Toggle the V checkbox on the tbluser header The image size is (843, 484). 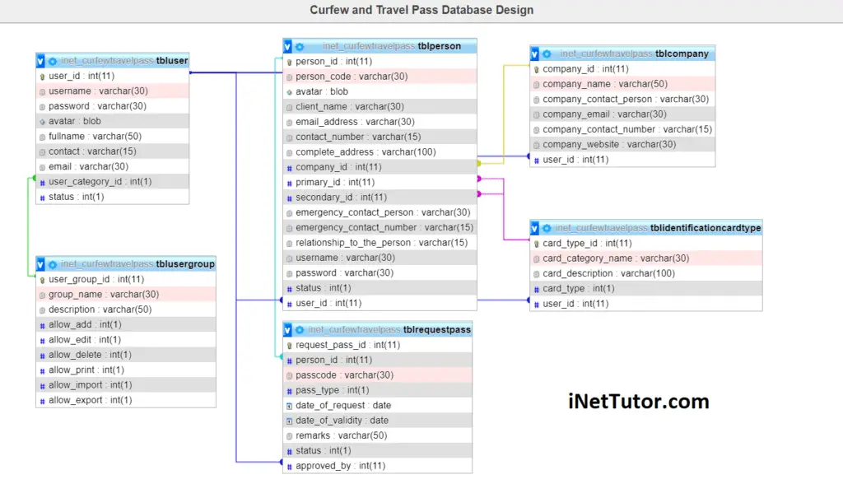coord(40,60)
